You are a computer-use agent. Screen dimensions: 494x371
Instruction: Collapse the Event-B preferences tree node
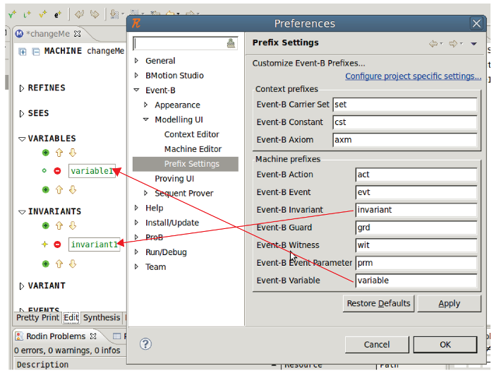(x=137, y=90)
